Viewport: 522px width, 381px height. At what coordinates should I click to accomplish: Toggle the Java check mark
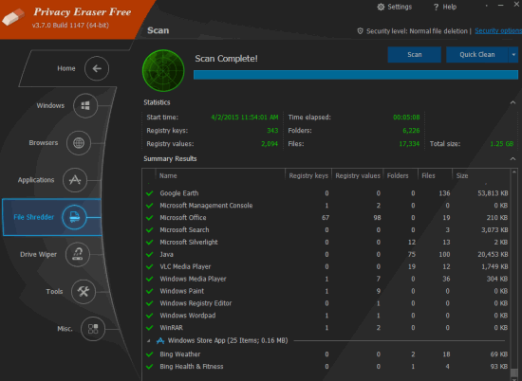point(149,254)
